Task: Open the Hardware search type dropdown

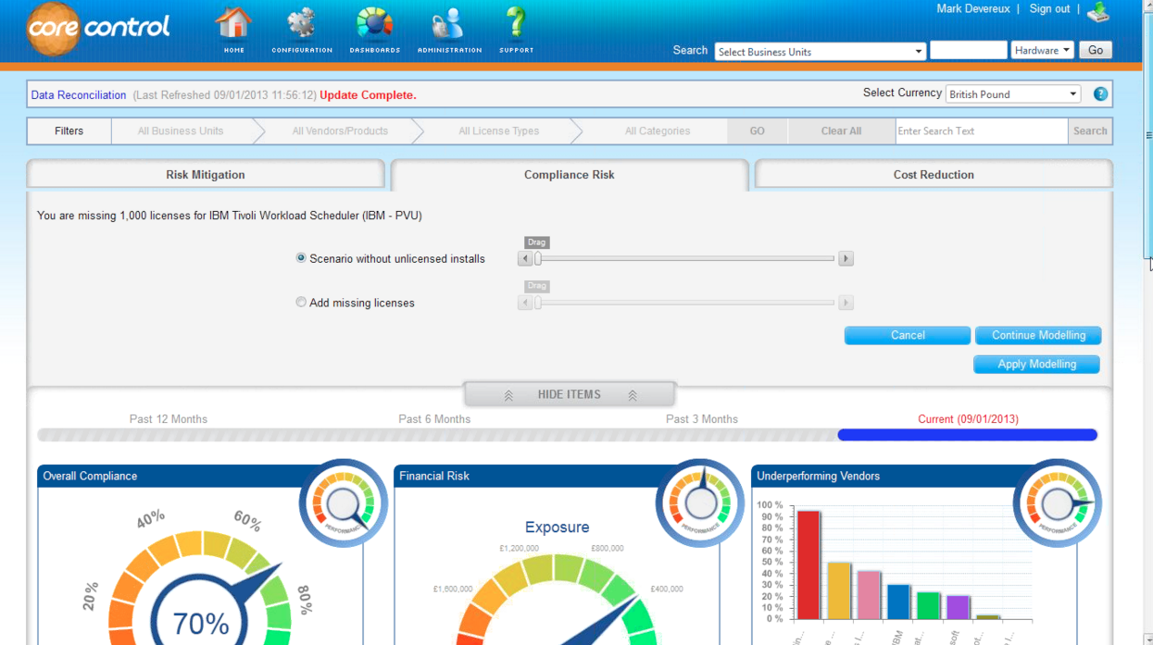Action: [1042, 50]
